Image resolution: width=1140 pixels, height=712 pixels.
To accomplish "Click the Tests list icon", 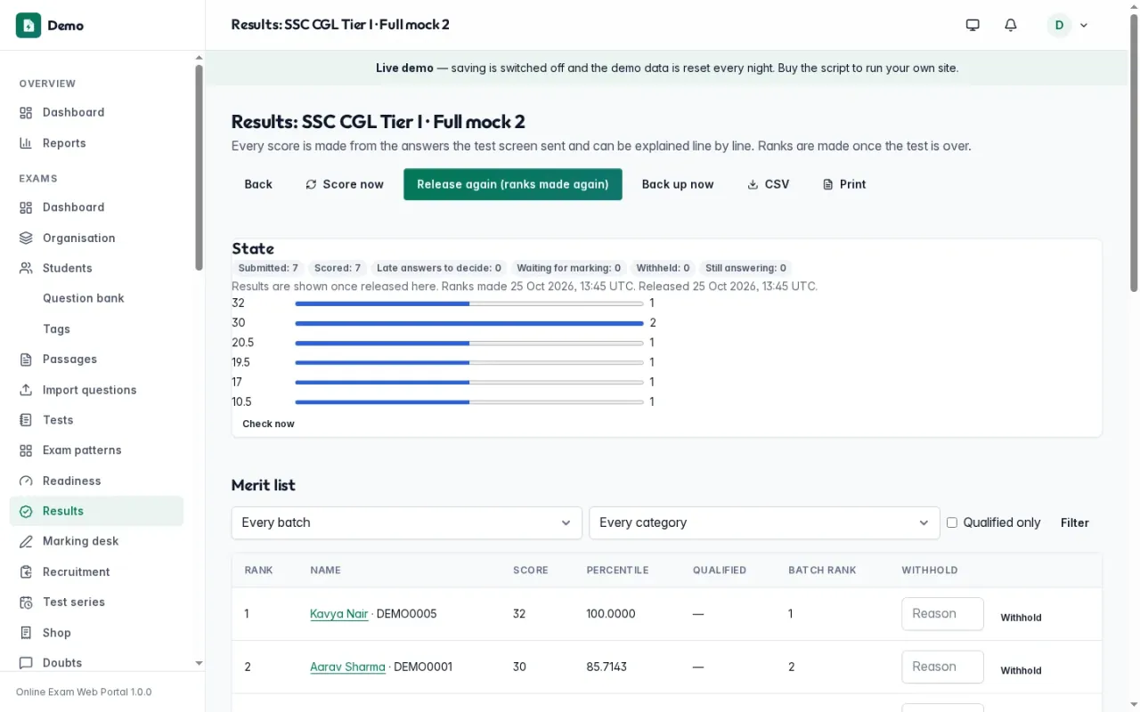I will (x=26, y=420).
